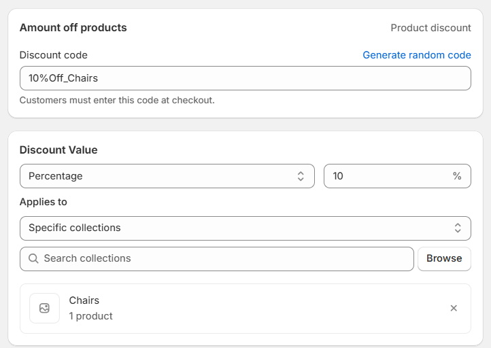Click the Chairs collection image placeholder icon

coord(45,308)
